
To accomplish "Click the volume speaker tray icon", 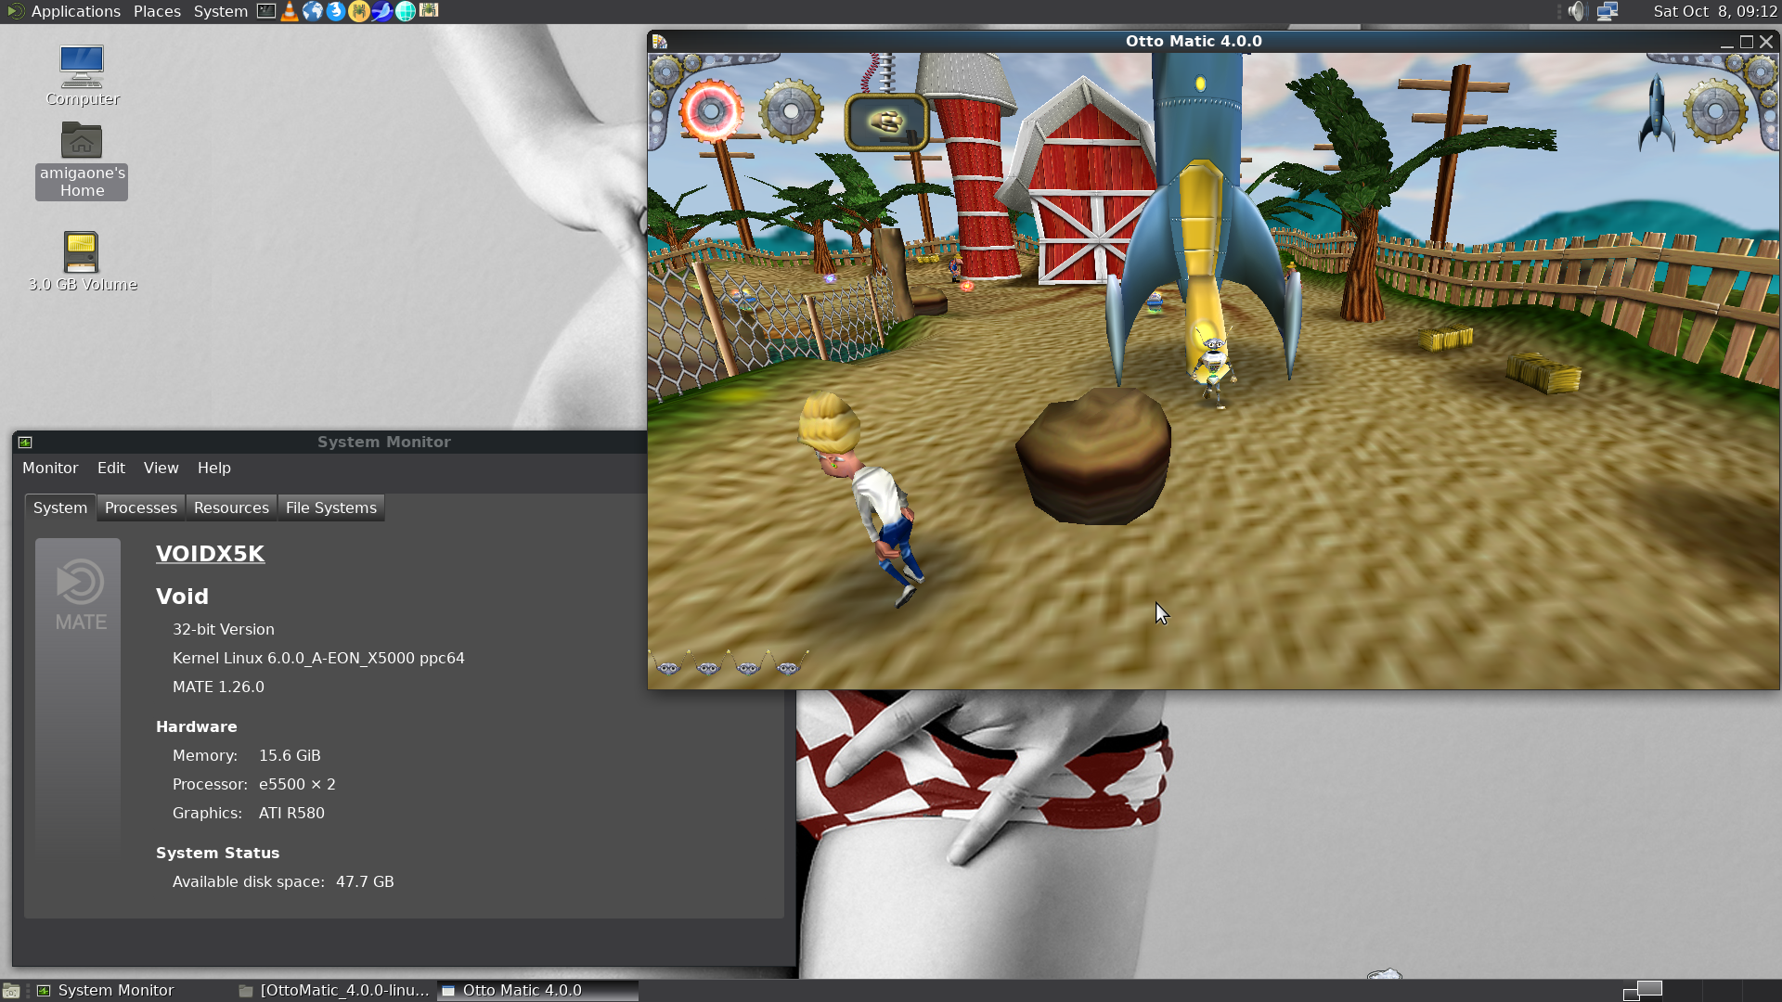I will pyautogui.click(x=1577, y=11).
